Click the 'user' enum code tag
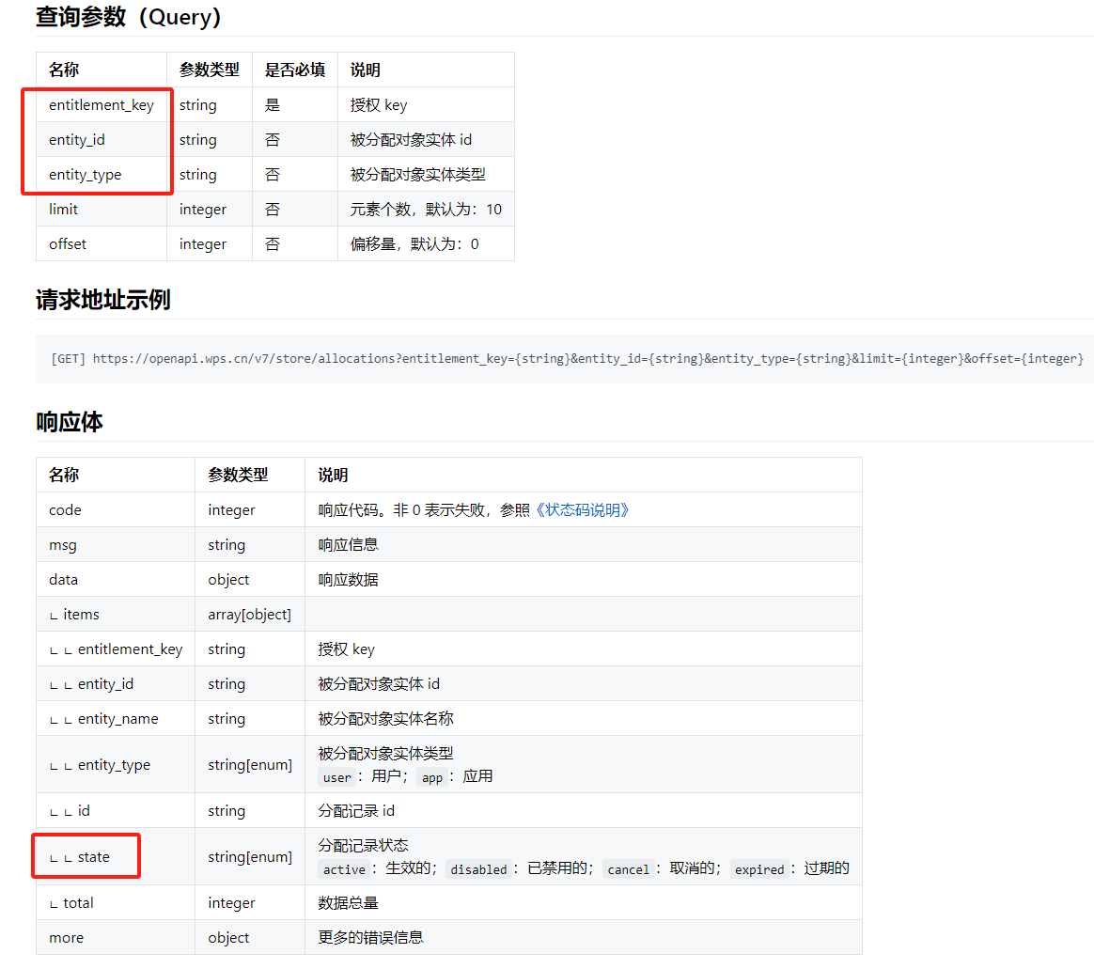This screenshot has width=1094, height=969. [x=336, y=777]
